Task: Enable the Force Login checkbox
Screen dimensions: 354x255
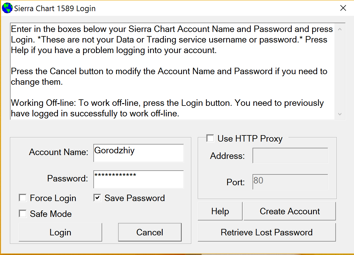Action: [23, 198]
